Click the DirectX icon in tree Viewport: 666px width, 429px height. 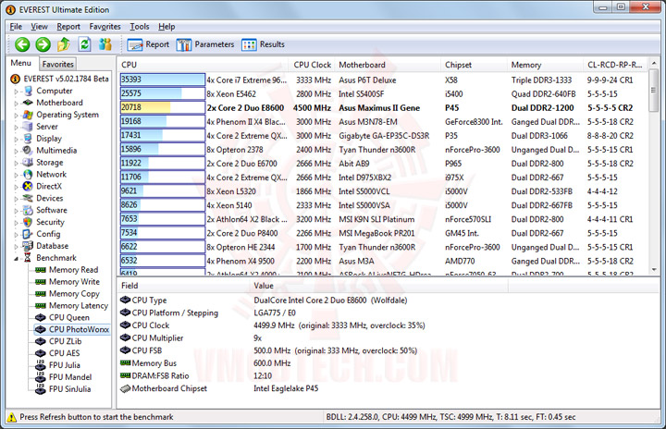[28, 186]
